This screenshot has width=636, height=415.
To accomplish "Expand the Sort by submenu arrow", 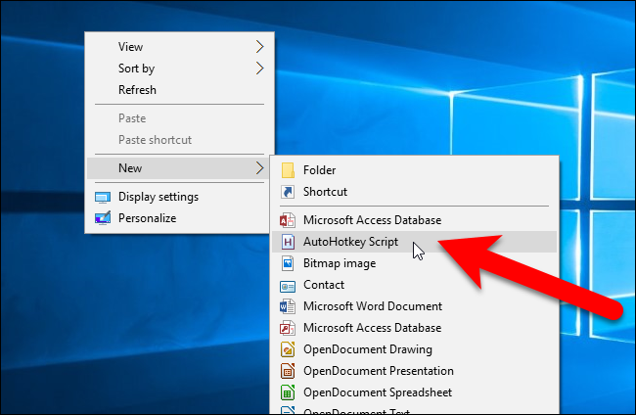I will [x=260, y=69].
